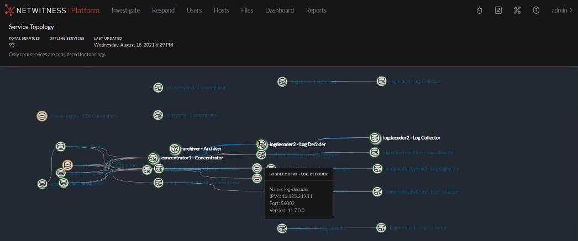Click the endpointloghybrid2 - Log Collector label
Screen dimensions: 578x241
422,192
